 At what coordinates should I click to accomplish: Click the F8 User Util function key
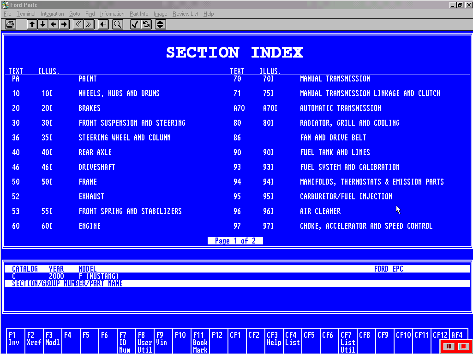click(144, 341)
